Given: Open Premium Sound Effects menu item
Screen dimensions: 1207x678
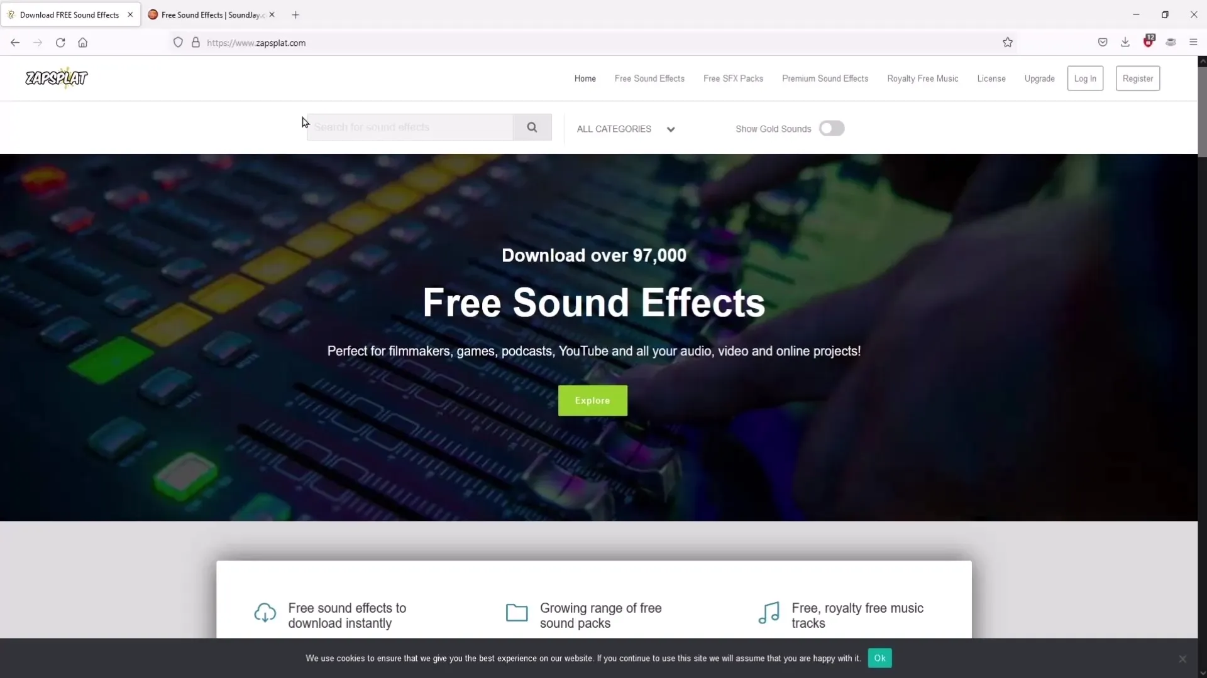Looking at the screenshot, I should pos(825,78).
